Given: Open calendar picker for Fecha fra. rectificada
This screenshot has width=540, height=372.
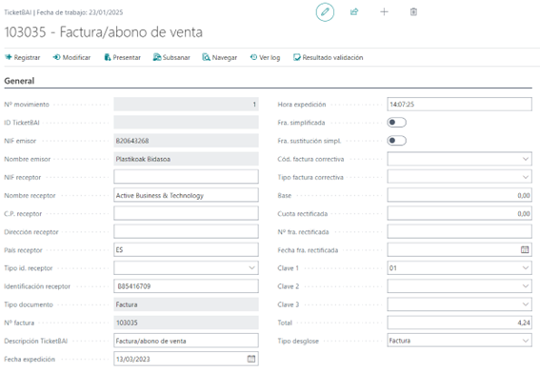Looking at the screenshot, I should (525, 250).
